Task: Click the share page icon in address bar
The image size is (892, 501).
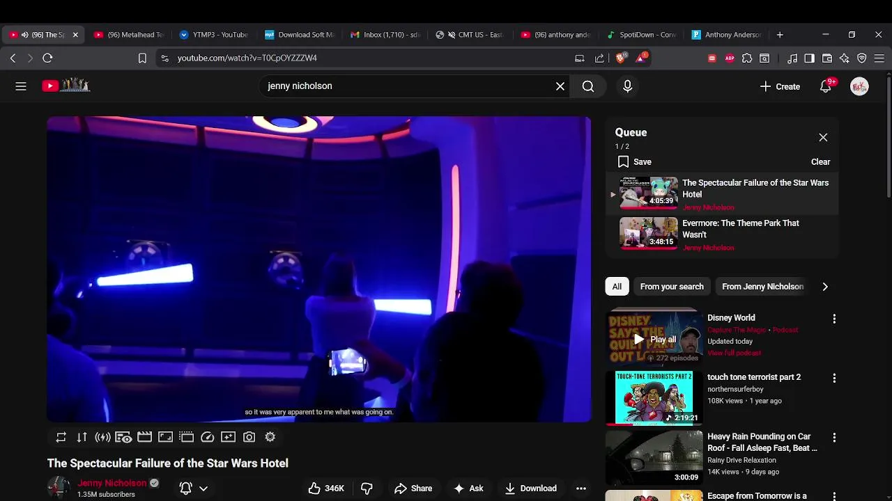Action: tap(599, 58)
